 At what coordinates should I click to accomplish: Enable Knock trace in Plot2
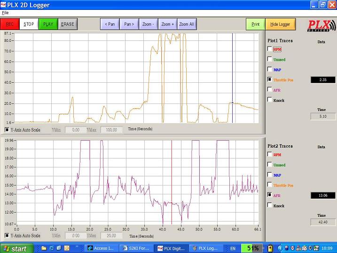(269, 205)
